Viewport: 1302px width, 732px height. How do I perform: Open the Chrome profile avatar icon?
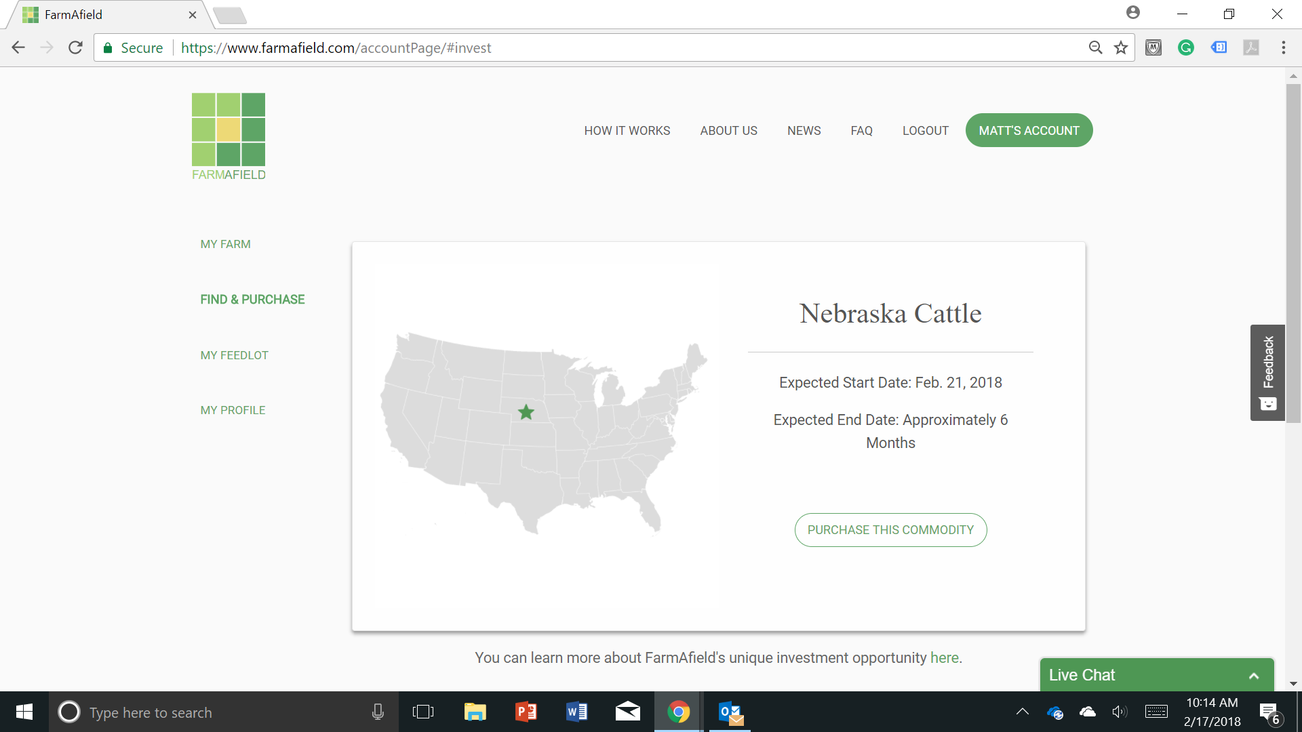pyautogui.click(x=1133, y=12)
